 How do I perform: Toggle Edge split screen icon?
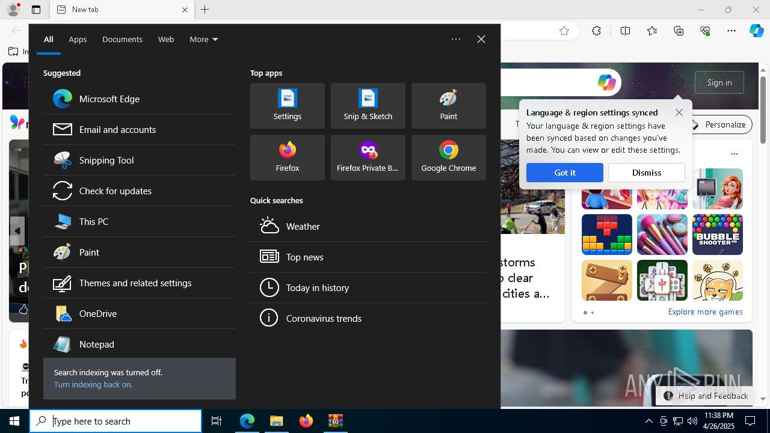point(625,31)
